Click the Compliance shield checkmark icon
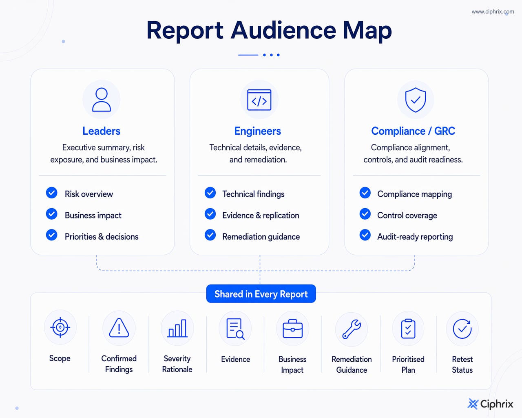 [416, 100]
